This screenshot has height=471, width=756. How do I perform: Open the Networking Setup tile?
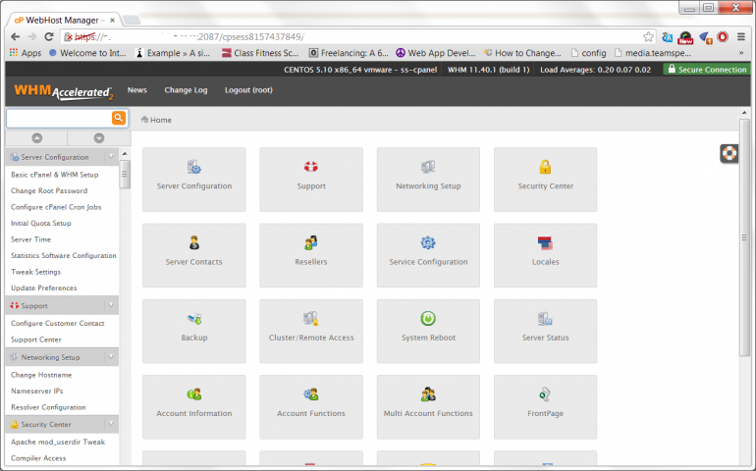coord(428,180)
